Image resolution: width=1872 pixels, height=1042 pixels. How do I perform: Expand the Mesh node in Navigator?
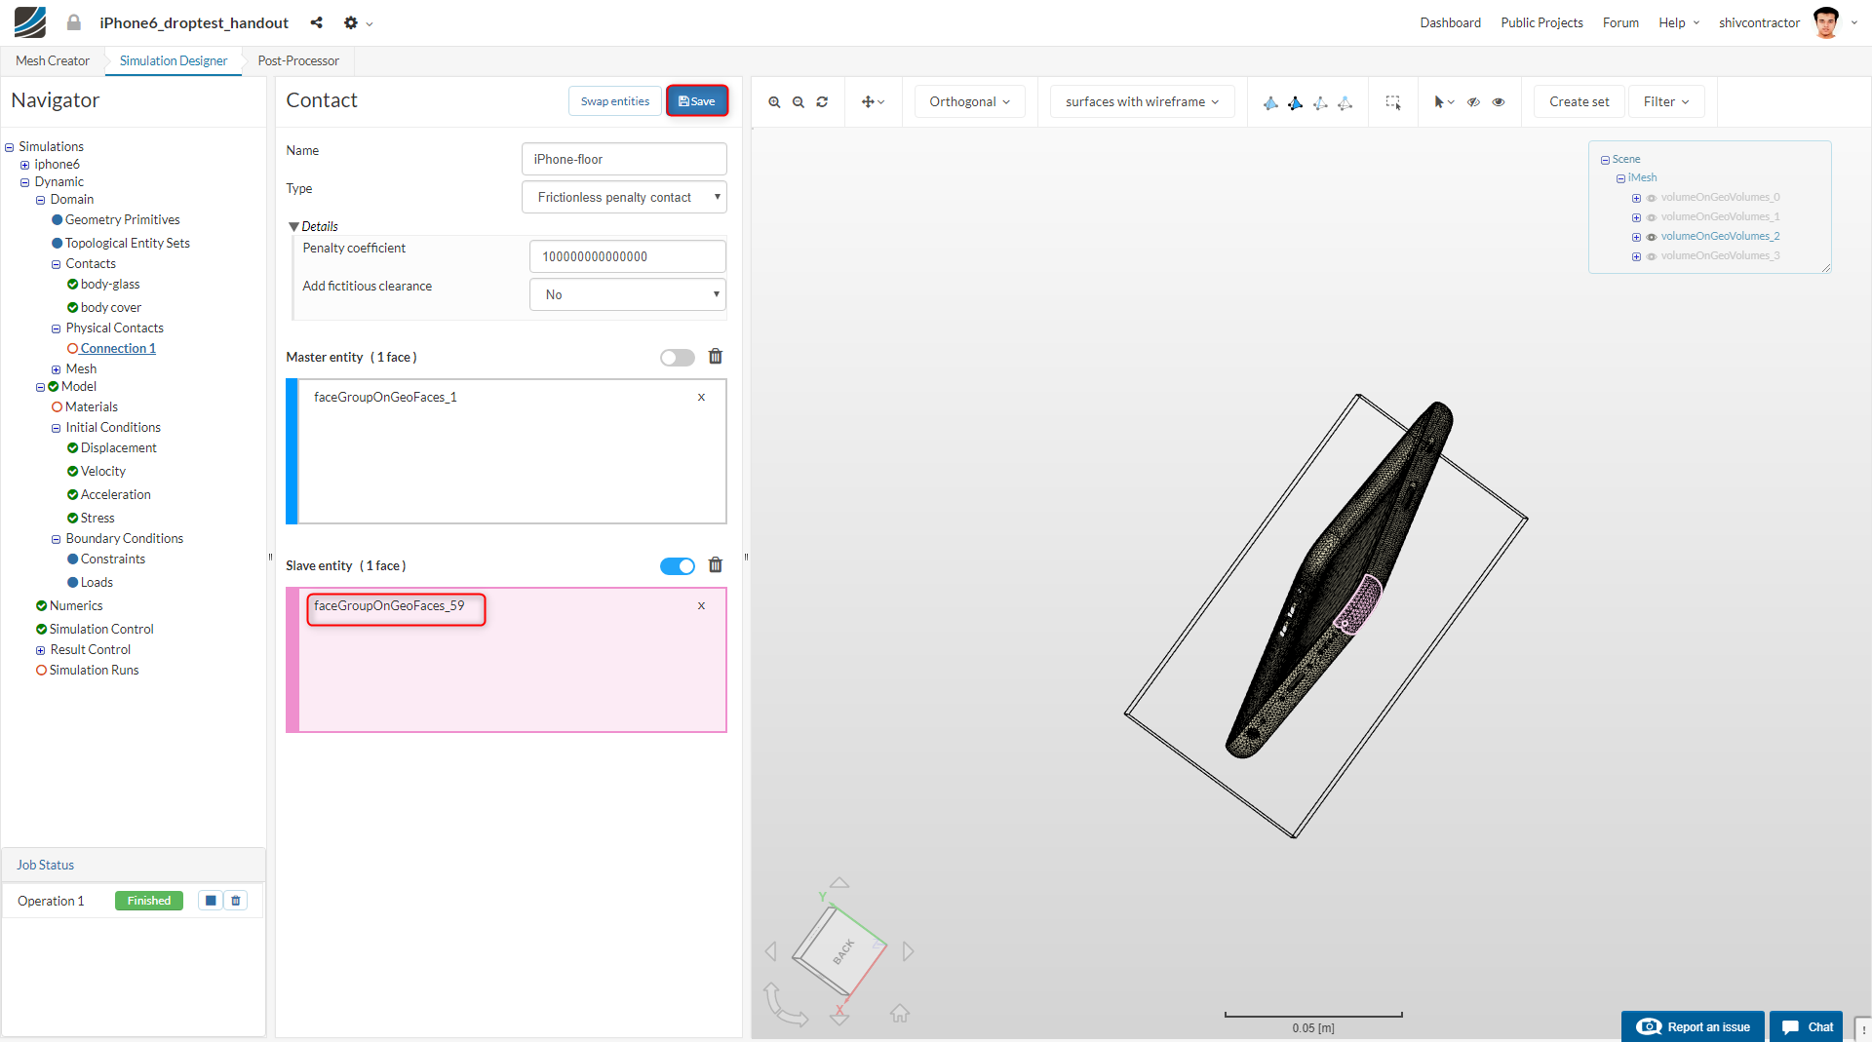coord(57,369)
